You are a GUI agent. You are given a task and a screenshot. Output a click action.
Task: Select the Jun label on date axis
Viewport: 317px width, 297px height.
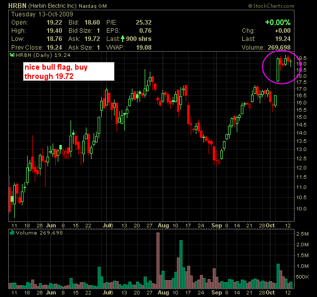pyautogui.click(x=52, y=225)
